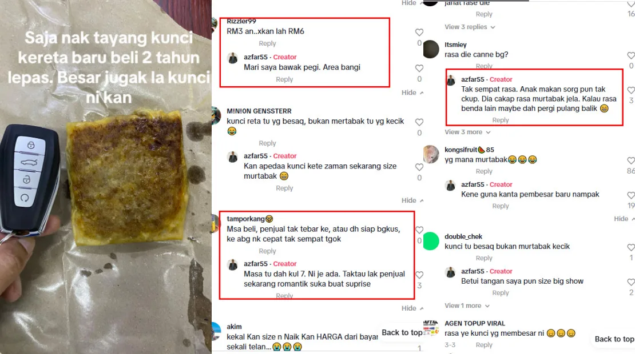The width and height of the screenshot is (635, 354).
Task: Open Itsmiey's profile avatar
Action: [x=431, y=49]
